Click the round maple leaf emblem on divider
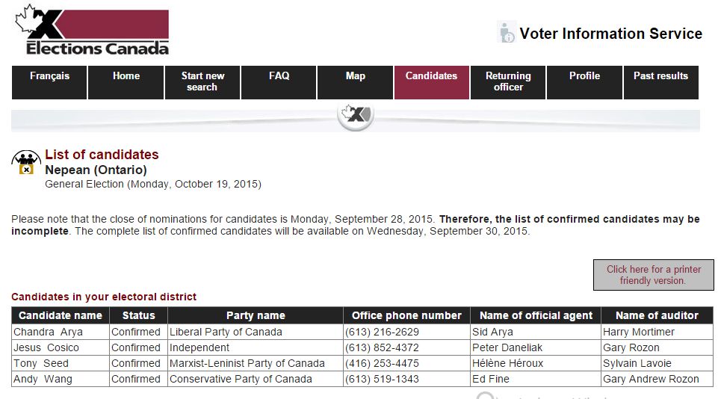The image size is (721, 399). [x=356, y=114]
